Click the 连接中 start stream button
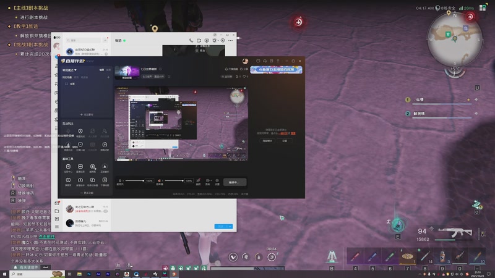This screenshot has width=495, height=278. click(x=235, y=182)
